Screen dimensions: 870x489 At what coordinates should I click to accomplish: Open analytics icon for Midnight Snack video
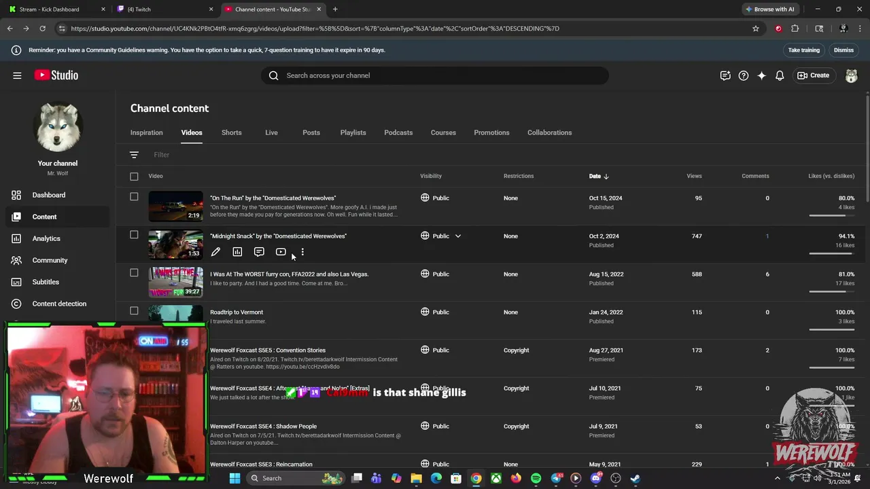pyautogui.click(x=237, y=252)
